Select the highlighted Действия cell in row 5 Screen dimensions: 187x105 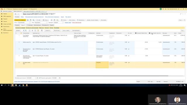tap(102, 65)
